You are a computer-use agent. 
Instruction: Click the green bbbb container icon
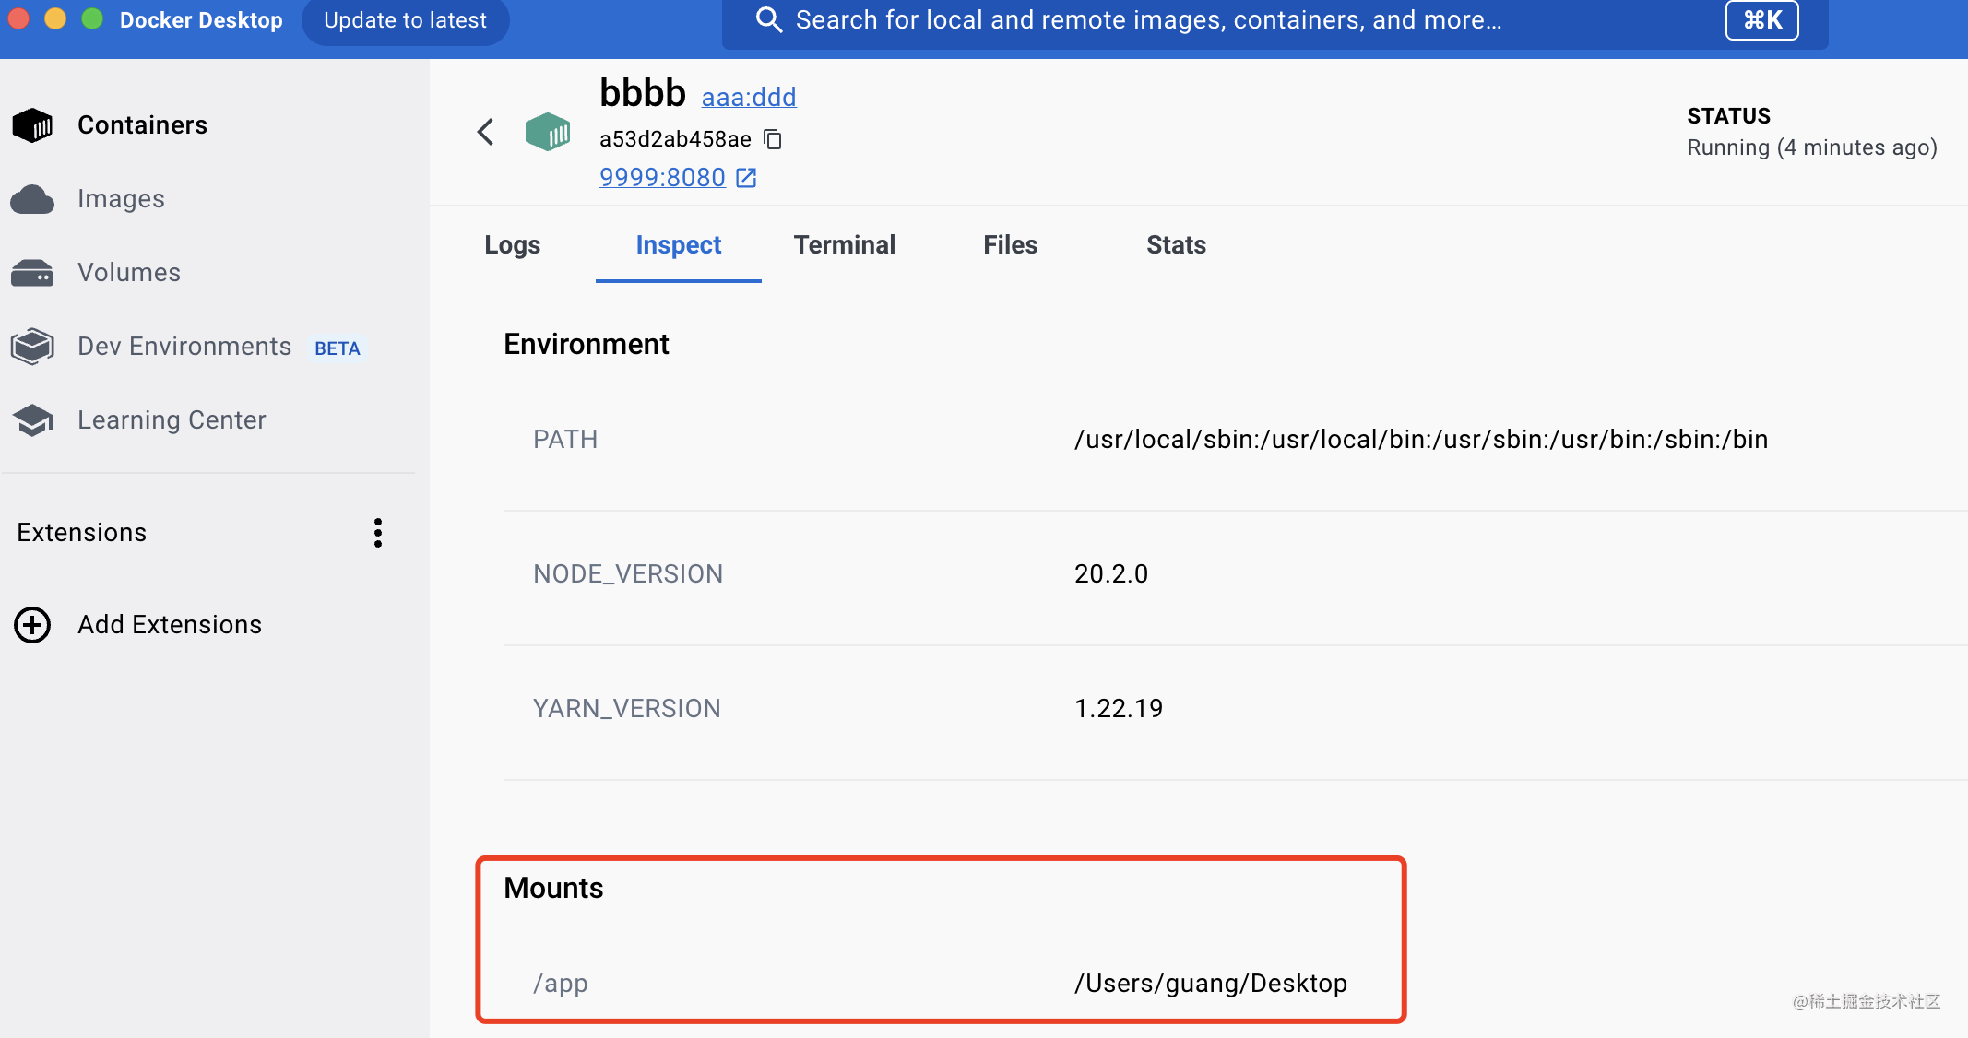coord(548,133)
